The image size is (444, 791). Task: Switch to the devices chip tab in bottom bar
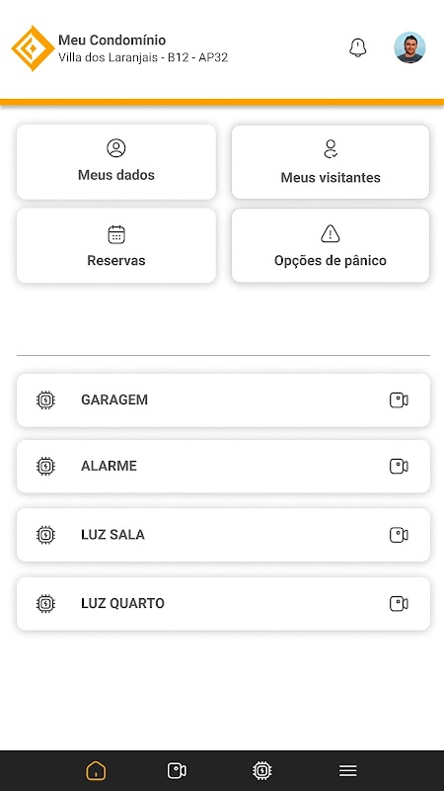point(261,770)
